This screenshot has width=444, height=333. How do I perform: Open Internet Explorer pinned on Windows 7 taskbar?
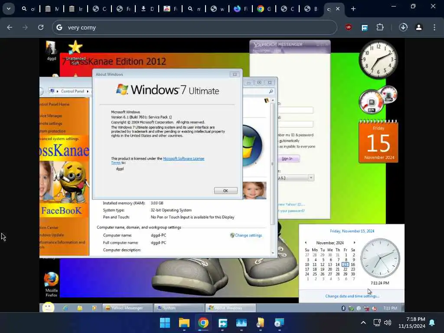pos(65,308)
